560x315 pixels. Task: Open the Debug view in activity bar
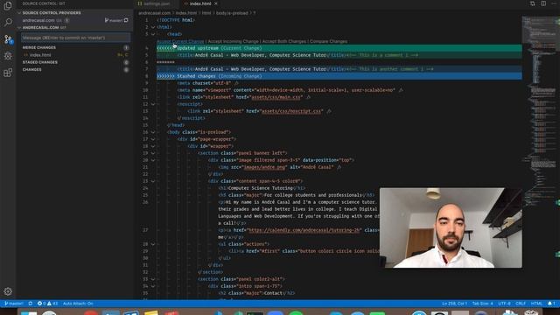pyautogui.click(x=8, y=56)
